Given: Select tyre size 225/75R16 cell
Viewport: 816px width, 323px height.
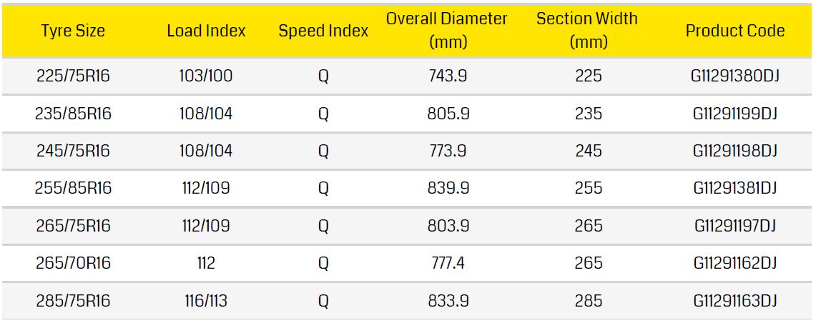Looking at the screenshot, I should click(x=73, y=76).
